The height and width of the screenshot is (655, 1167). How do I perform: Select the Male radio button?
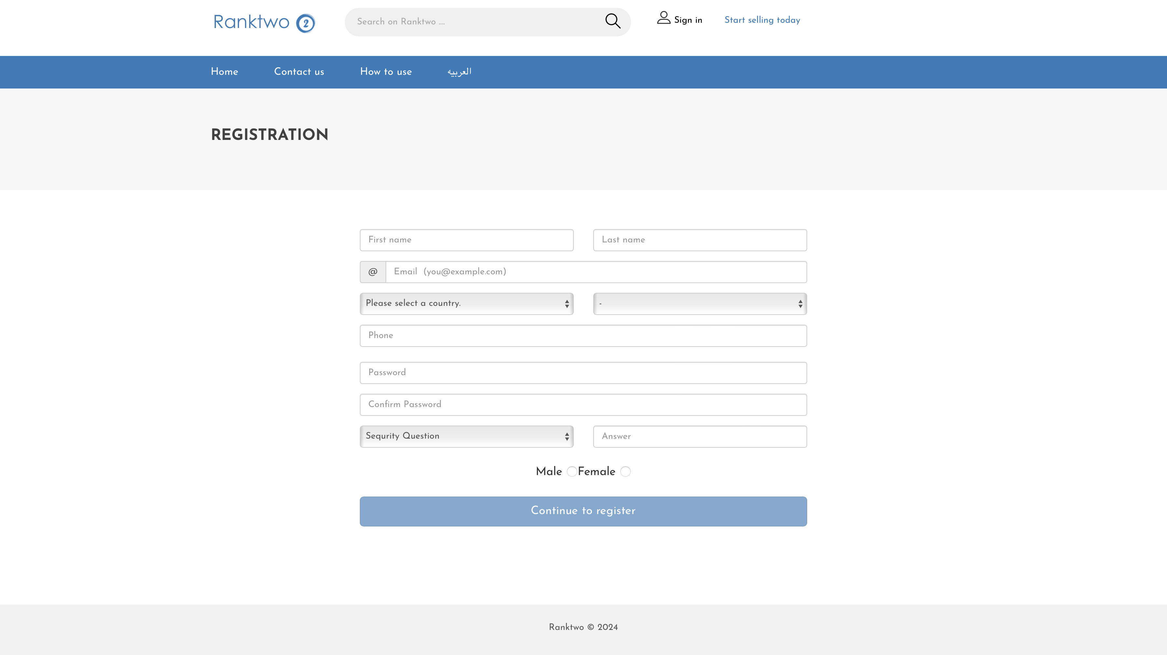click(572, 472)
